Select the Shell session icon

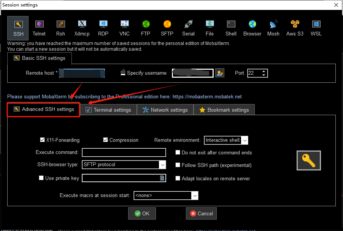[231, 28]
